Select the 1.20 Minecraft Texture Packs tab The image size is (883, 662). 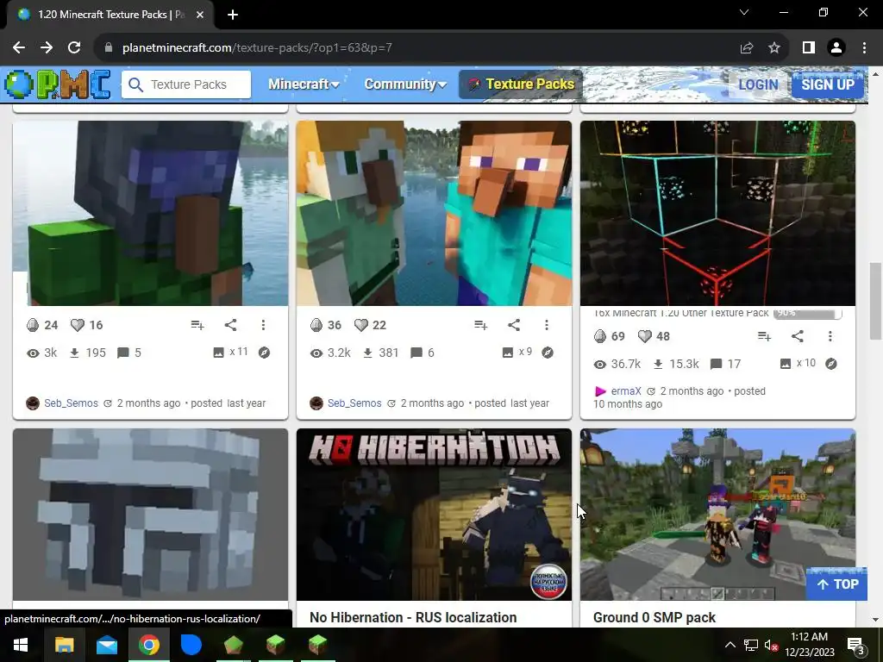(x=110, y=15)
